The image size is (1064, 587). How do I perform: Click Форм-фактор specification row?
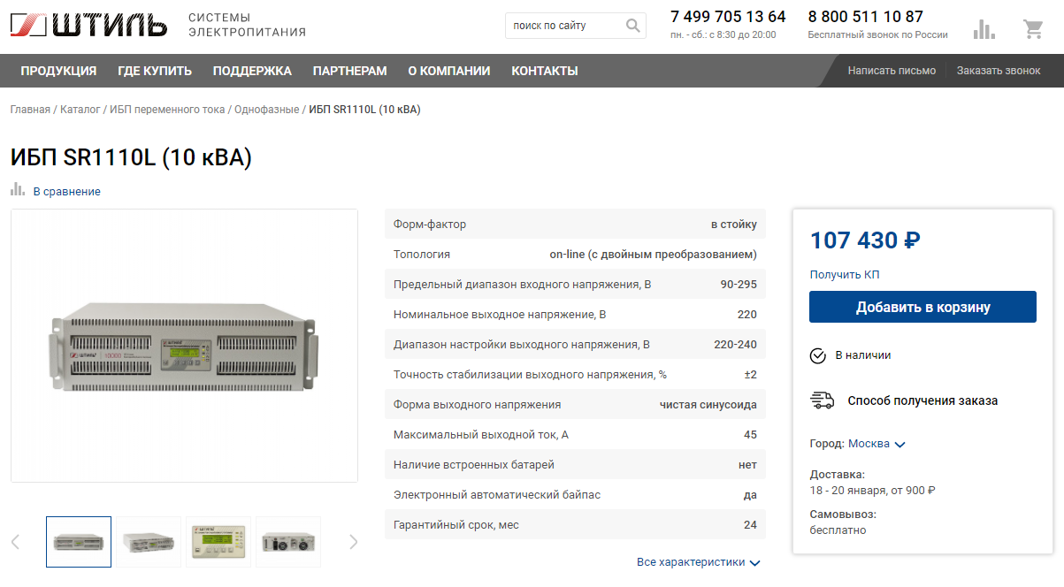click(575, 225)
